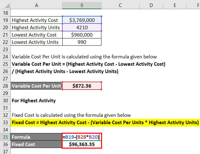Screen dimensions: 200x154
Task: Click the $3,769,000 value cell
Action: tap(82, 20)
